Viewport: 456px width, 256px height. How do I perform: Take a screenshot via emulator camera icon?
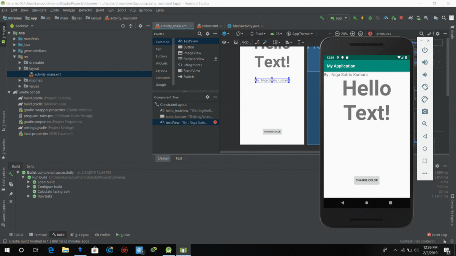tap(425, 112)
